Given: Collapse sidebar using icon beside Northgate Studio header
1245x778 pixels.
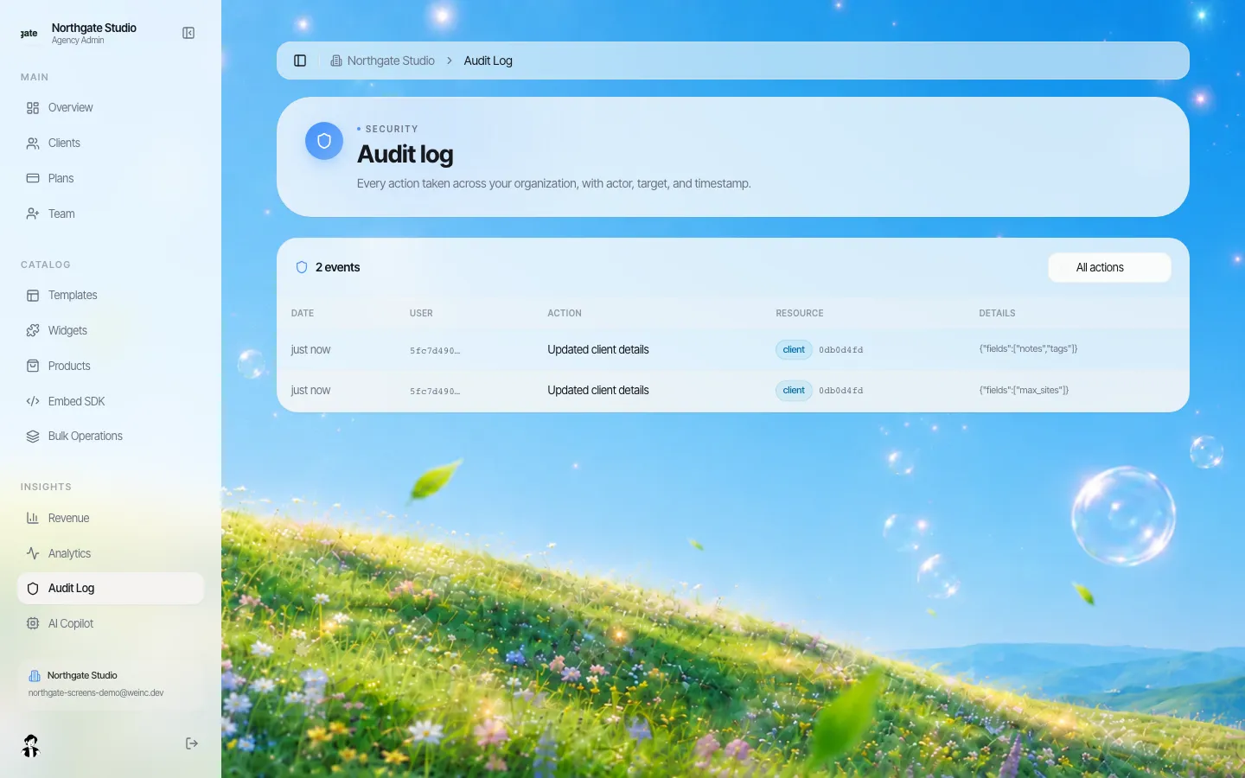Looking at the screenshot, I should tap(188, 33).
